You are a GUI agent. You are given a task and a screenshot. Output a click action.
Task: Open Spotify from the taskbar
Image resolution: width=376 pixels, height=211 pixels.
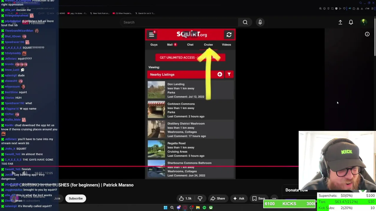coord(204,207)
